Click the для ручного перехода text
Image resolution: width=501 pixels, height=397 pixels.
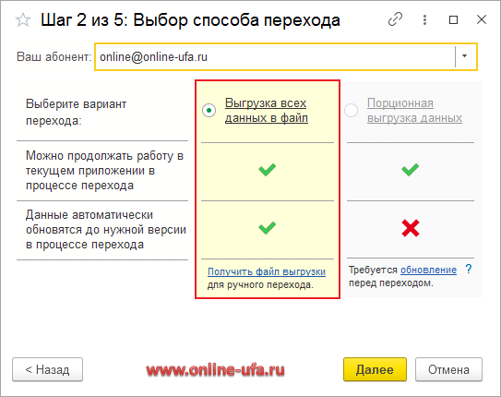tap(260, 284)
